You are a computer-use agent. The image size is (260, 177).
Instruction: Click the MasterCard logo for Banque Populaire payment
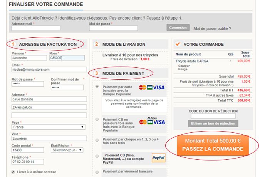click(x=143, y=87)
